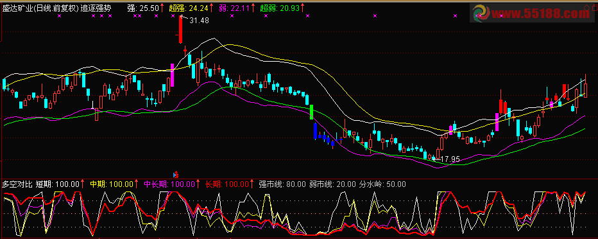The height and width of the screenshot is (239, 598).
Task: Click the red arrow after 超强: 24.24
Action: pos(212,7)
